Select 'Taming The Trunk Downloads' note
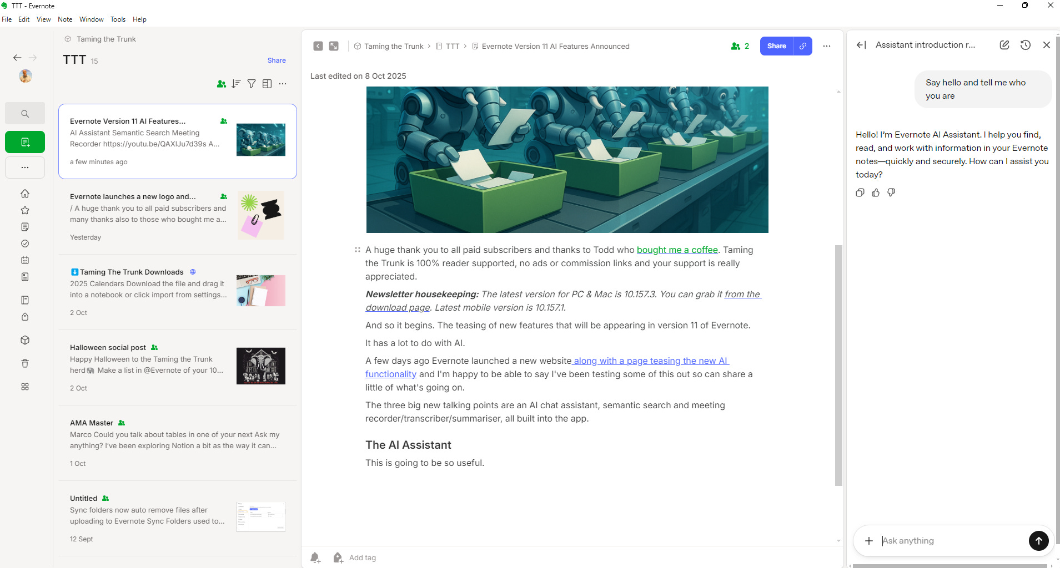The width and height of the screenshot is (1060, 568). 178,292
